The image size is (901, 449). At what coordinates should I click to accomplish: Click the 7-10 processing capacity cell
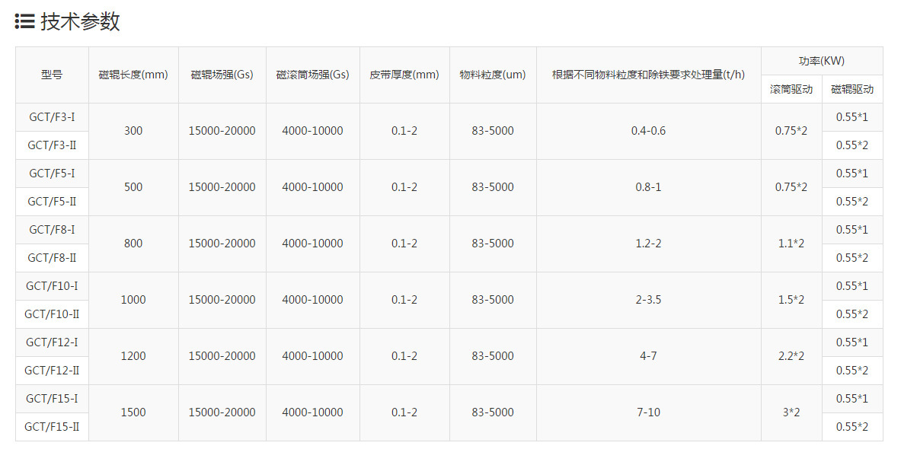pyautogui.click(x=649, y=412)
